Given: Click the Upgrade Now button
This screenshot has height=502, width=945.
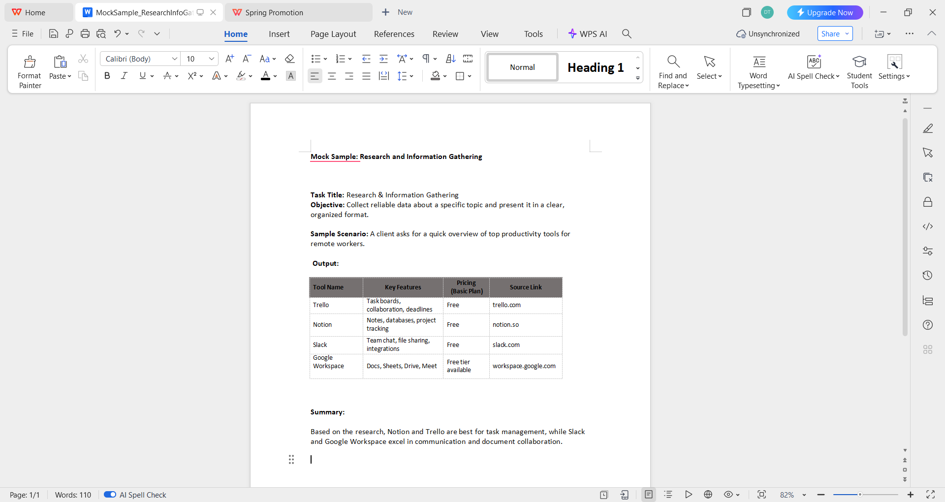Looking at the screenshot, I should pyautogui.click(x=825, y=12).
